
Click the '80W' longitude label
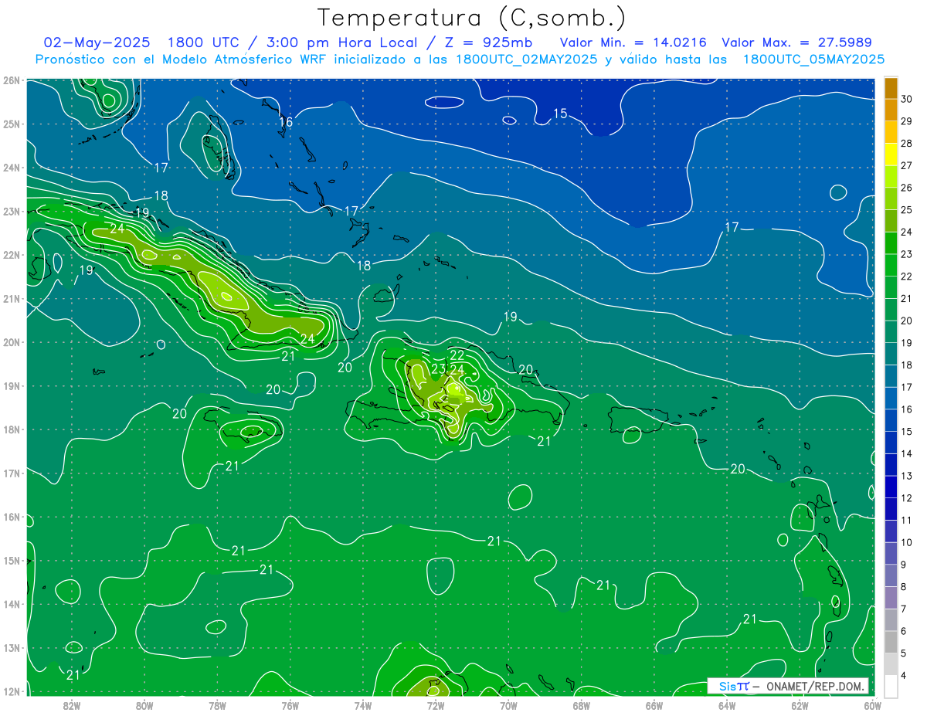tap(144, 705)
